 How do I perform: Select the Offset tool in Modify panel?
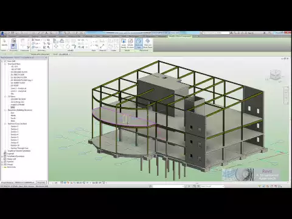(62, 41)
